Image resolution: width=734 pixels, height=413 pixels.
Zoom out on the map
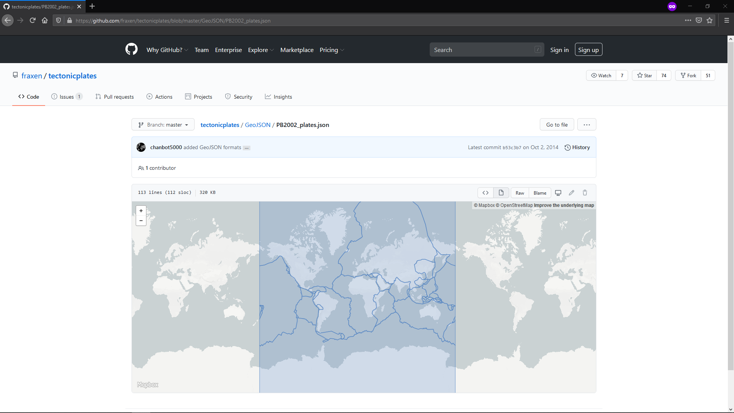click(141, 221)
